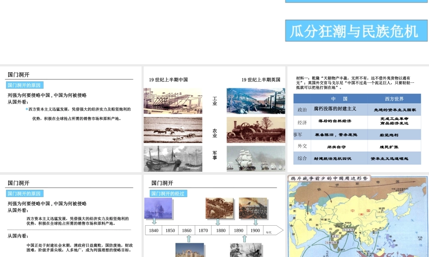Open the ruined bridge image above 1880
Image resolution: width=429 pixels, height=257 pixels.
click(x=219, y=209)
